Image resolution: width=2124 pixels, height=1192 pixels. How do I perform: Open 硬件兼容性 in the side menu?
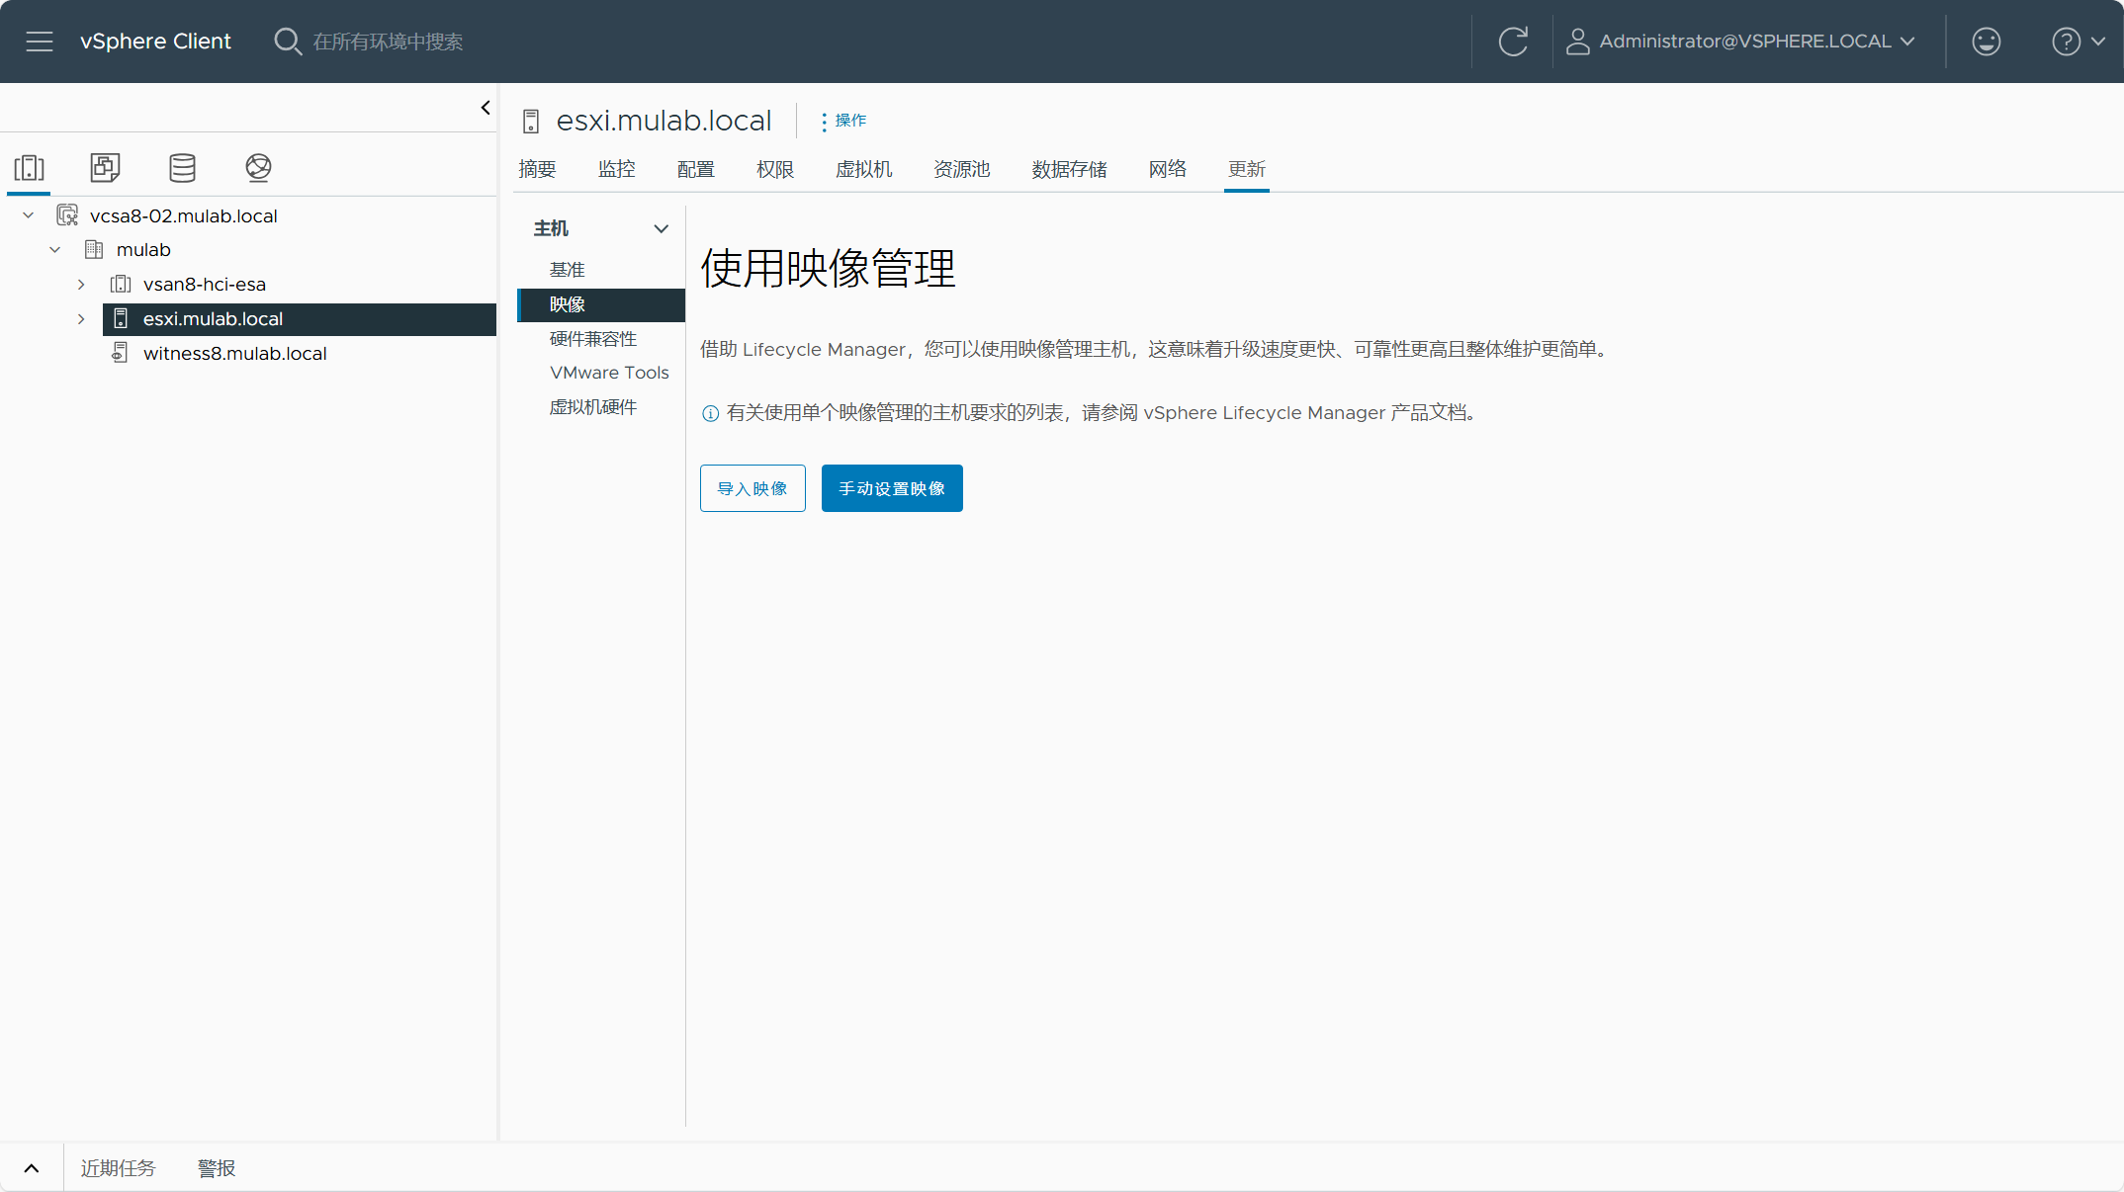tap(593, 339)
